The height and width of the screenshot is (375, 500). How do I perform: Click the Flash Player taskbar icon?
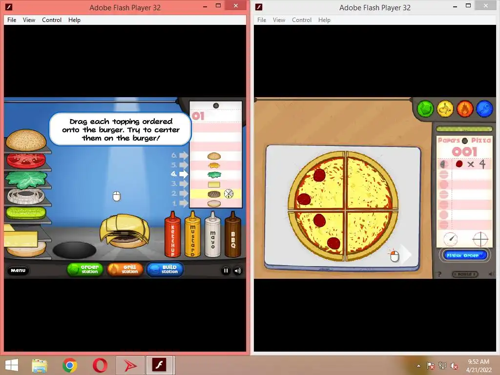pos(159,365)
